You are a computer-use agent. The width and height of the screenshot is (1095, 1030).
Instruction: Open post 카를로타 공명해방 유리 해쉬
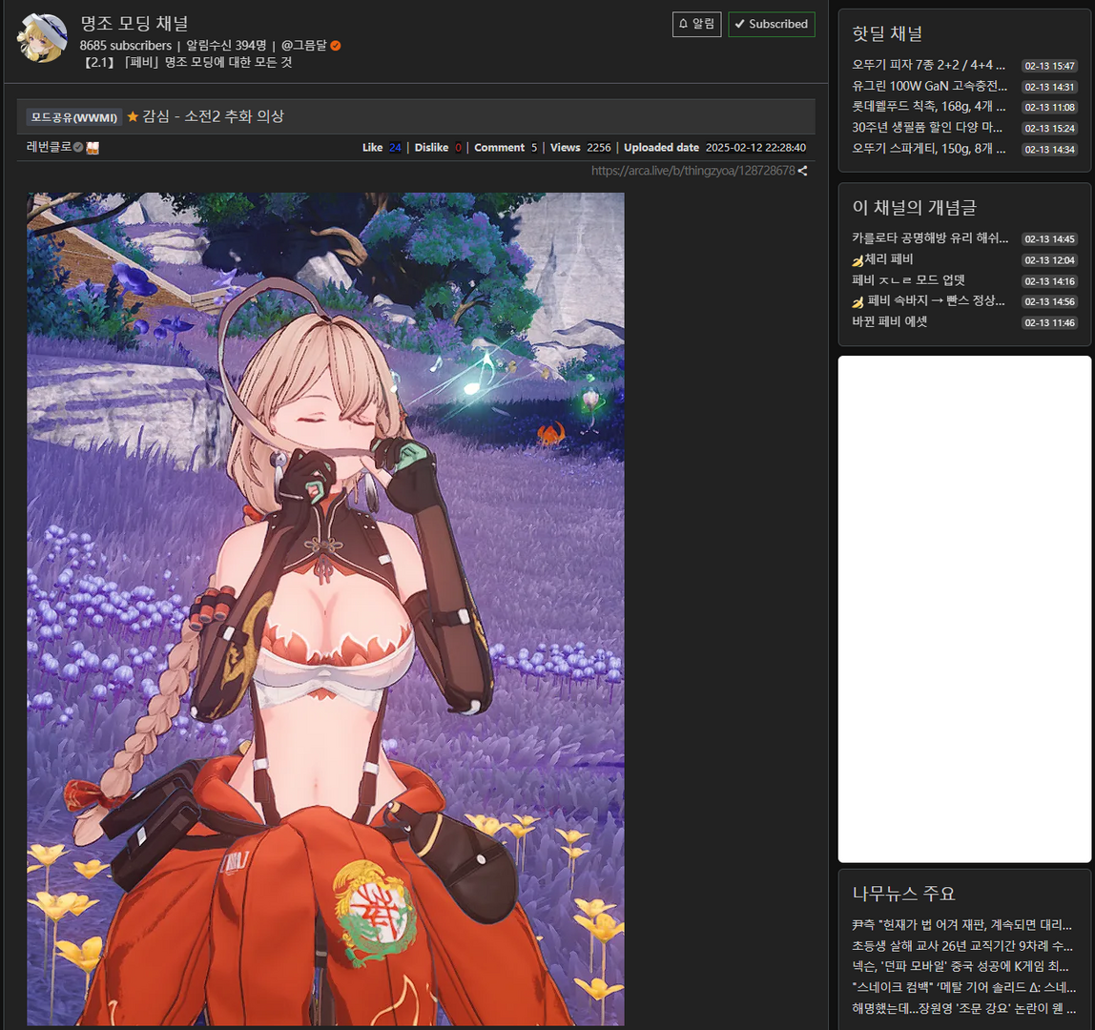[930, 238]
